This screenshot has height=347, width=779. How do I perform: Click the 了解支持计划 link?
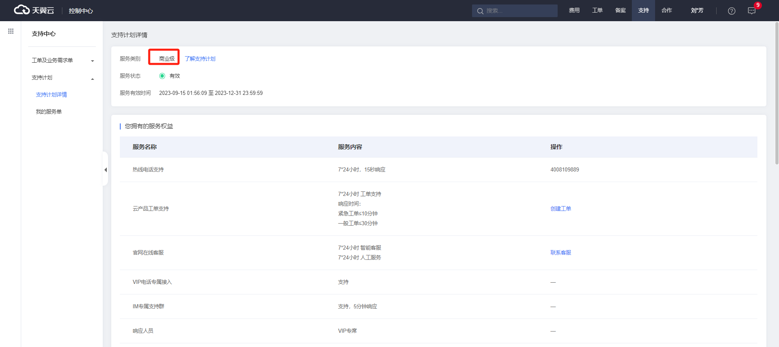click(x=200, y=59)
